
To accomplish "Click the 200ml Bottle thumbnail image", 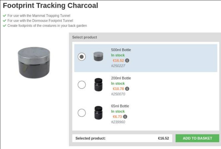I will (x=98, y=85).
